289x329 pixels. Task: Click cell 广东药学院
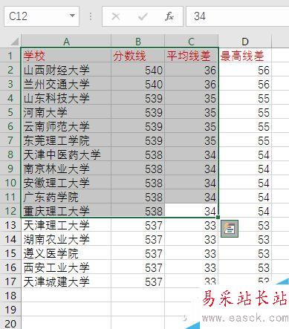click(x=66, y=197)
